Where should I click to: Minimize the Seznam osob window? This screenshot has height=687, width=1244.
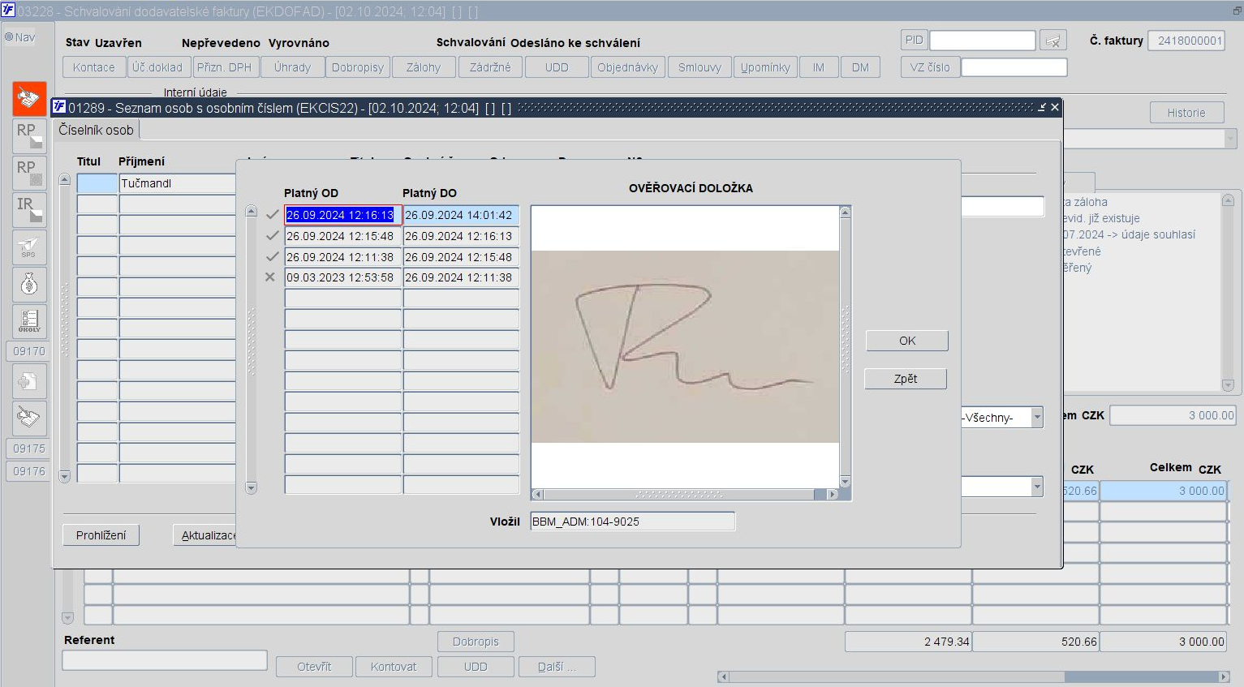(x=1041, y=107)
